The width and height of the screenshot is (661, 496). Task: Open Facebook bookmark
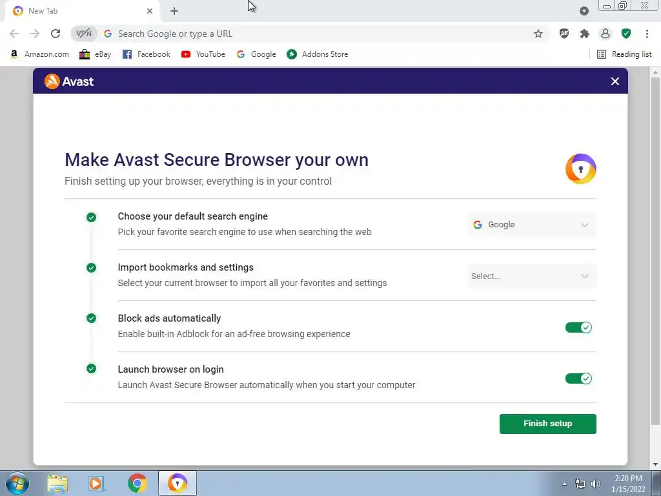pyautogui.click(x=147, y=54)
